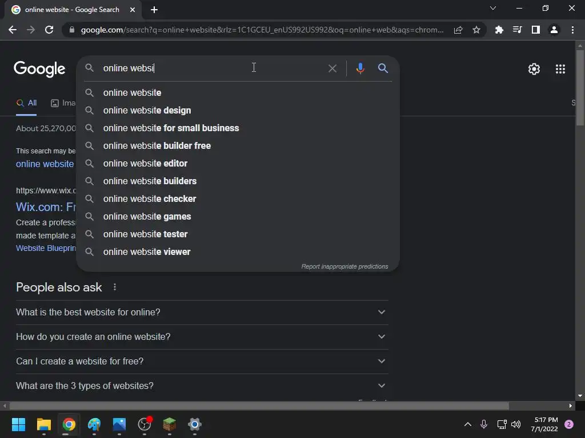Select suggestion 'online website tester'
The image size is (585, 438).
point(238,234)
